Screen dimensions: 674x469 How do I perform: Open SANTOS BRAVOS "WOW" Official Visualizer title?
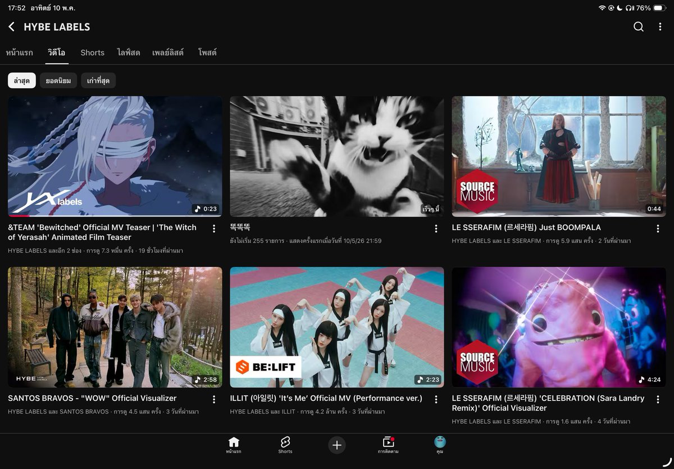pos(92,398)
